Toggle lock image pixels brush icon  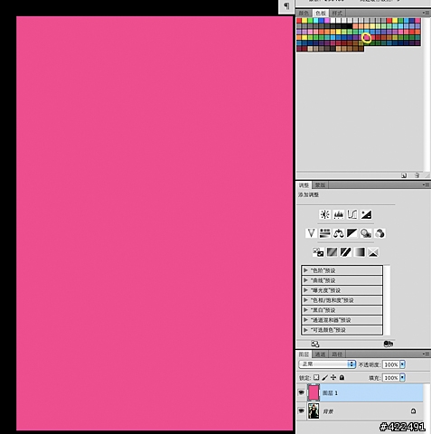click(x=325, y=377)
